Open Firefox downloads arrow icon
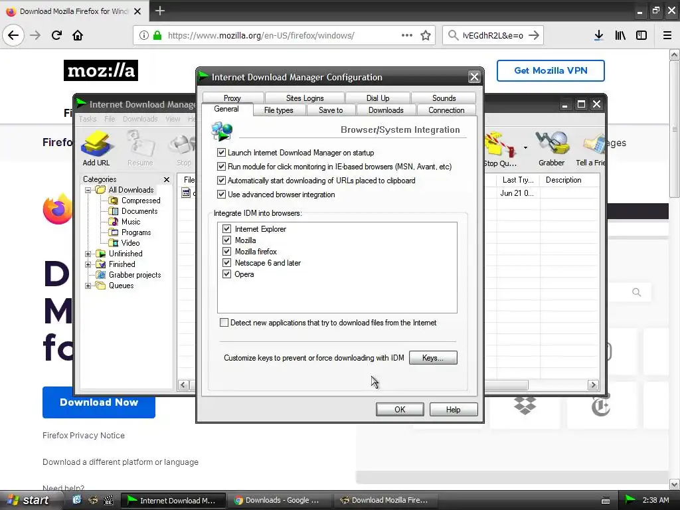Image resolution: width=680 pixels, height=510 pixels. point(598,36)
